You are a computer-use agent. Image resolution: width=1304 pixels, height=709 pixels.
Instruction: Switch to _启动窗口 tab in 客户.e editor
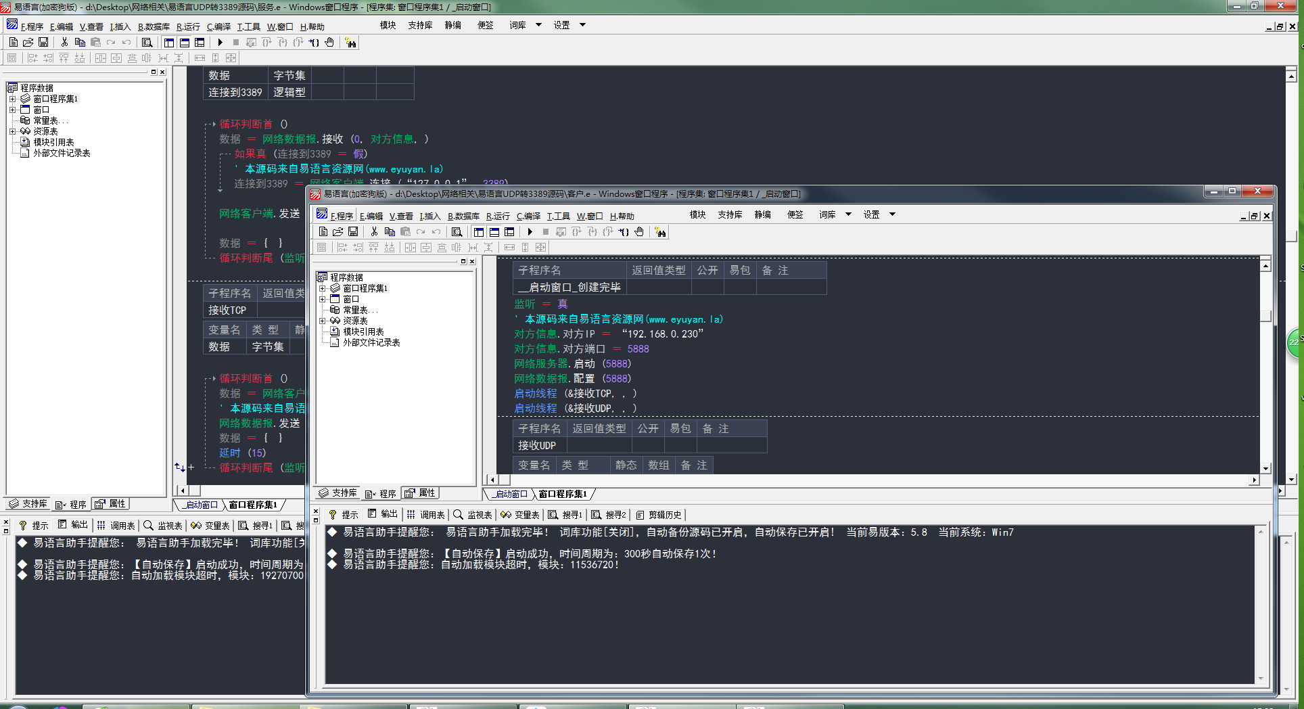pyautogui.click(x=510, y=494)
